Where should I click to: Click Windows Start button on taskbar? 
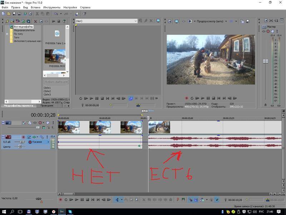pos(4,212)
